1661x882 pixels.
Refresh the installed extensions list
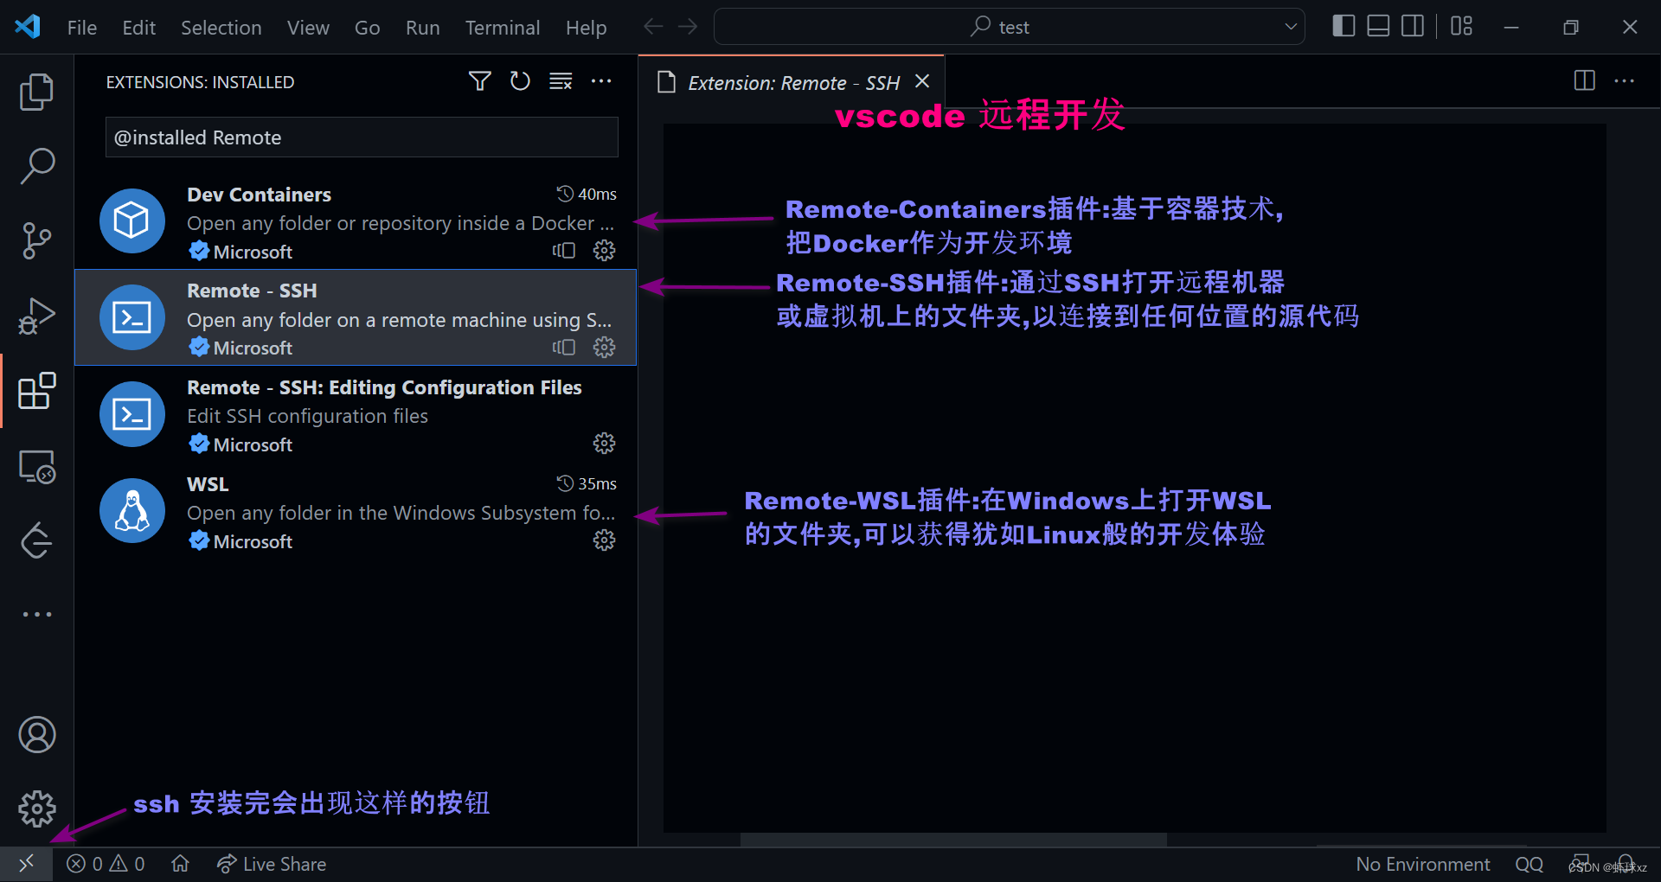pos(520,81)
